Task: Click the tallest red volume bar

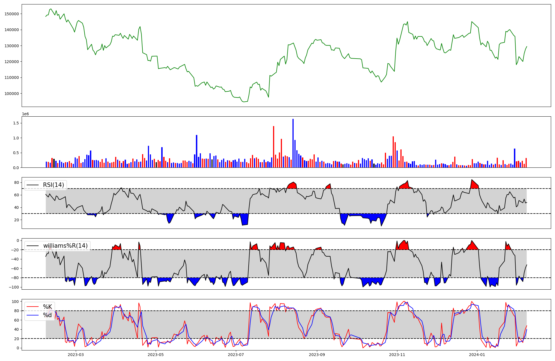Action: [273, 147]
